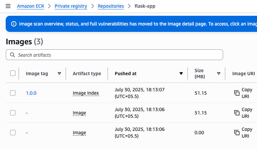257x149 pixels.
Task: Open Private registry breadcrumb link
Action: pyautogui.click(x=71, y=6)
